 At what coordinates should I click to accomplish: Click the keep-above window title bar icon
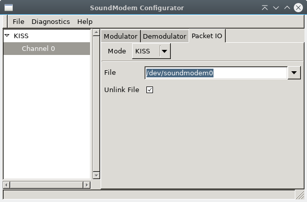[x=265, y=8]
